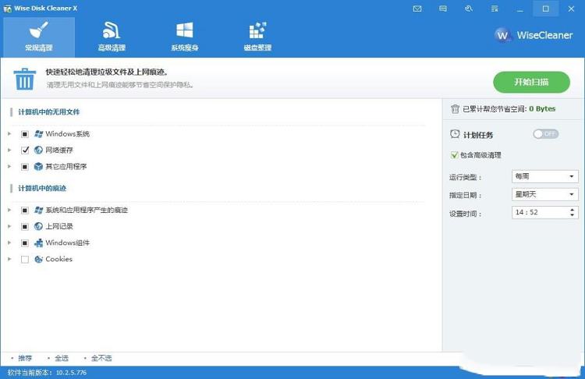Screen dimensions: 585x379
Task: Toggle the Windows系统 checkbox
Action: coord(25,134)
